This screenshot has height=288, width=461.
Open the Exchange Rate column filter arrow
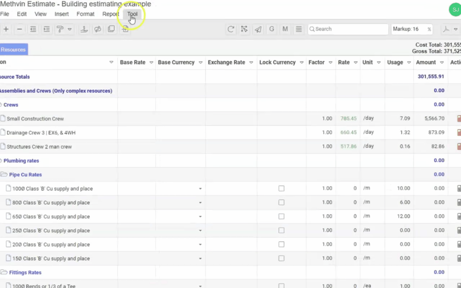[251, 62]
